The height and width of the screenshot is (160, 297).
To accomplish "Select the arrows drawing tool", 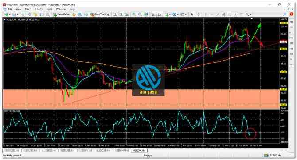I will 247,15.
